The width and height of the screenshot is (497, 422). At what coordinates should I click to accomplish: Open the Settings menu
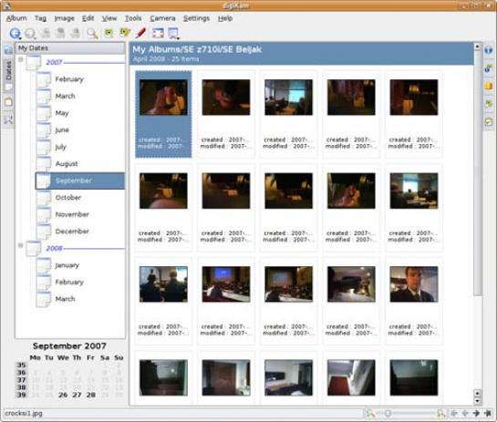(x=196, y=18)
